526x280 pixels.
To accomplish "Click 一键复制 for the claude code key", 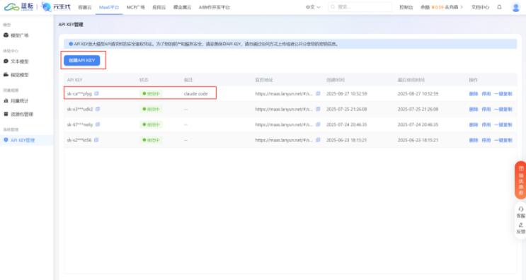I will [x=503, y=94].
